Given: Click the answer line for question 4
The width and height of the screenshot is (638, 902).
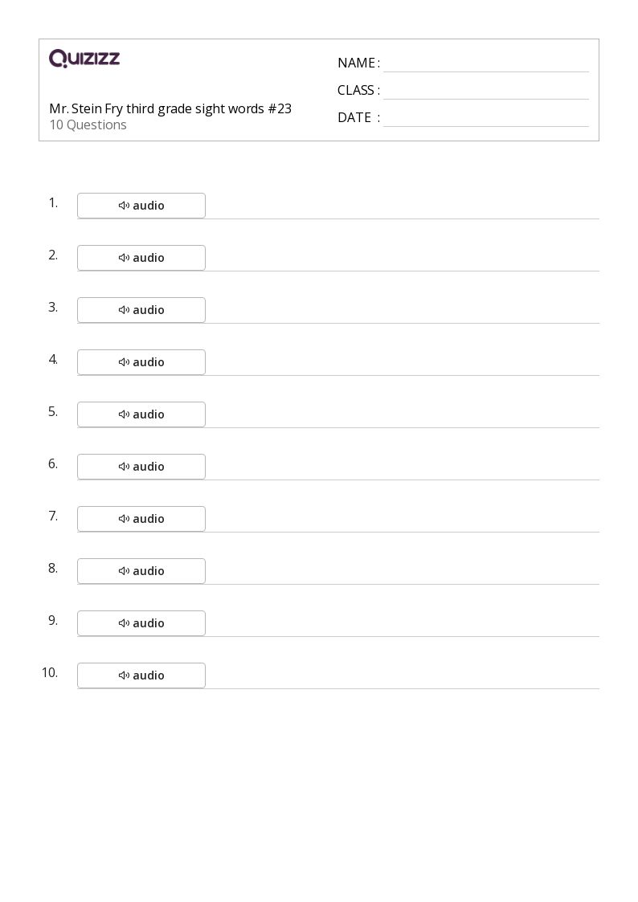Looking at the screenshot, I should tap(402, 367).
